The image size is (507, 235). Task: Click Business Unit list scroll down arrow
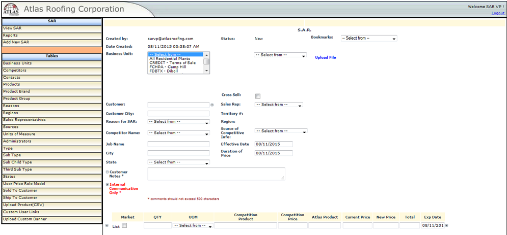[x=206, y=71]
